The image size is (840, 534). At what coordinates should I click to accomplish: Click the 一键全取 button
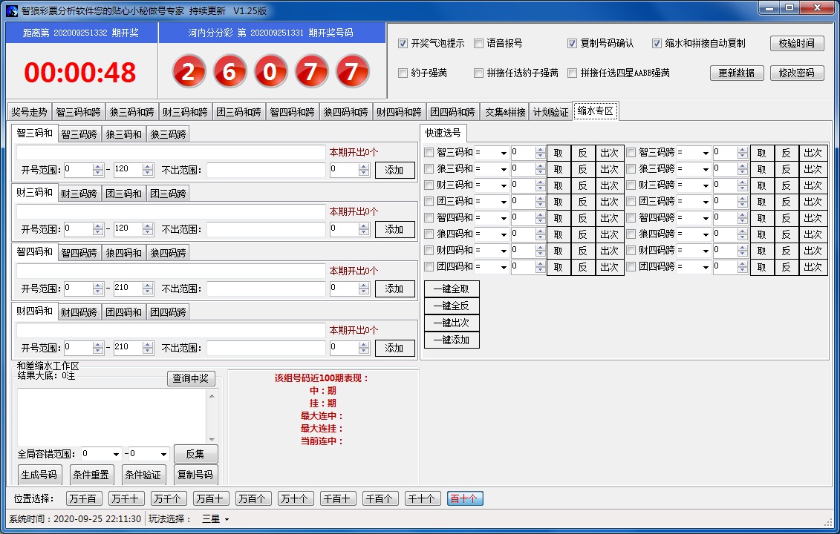click(452, 289)
